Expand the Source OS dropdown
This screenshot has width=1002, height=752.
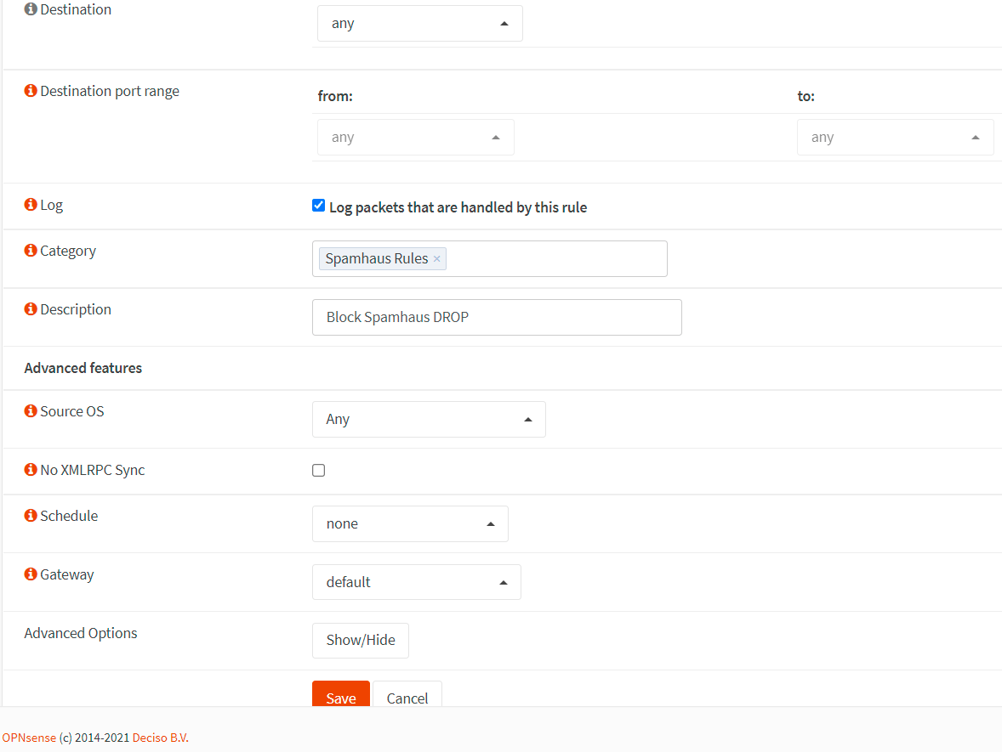coord(429,420)
